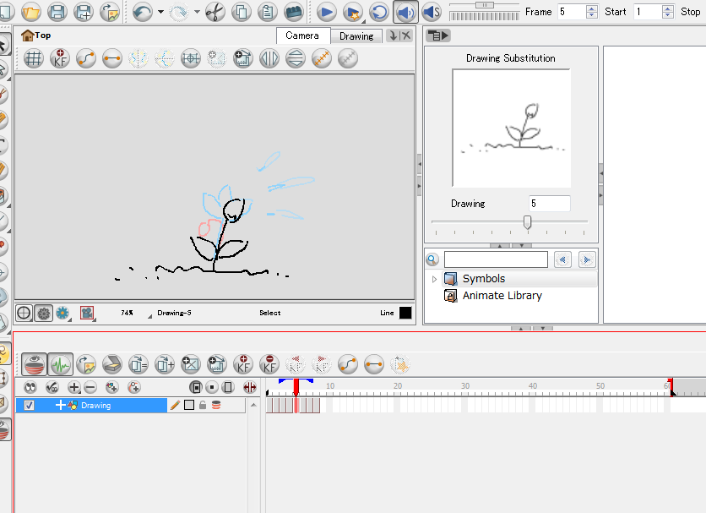Click the scanner icon in the Timeline toolbar
Image resolution: width=706 pixels, height=513 pixels.
[x=112, y=365]
